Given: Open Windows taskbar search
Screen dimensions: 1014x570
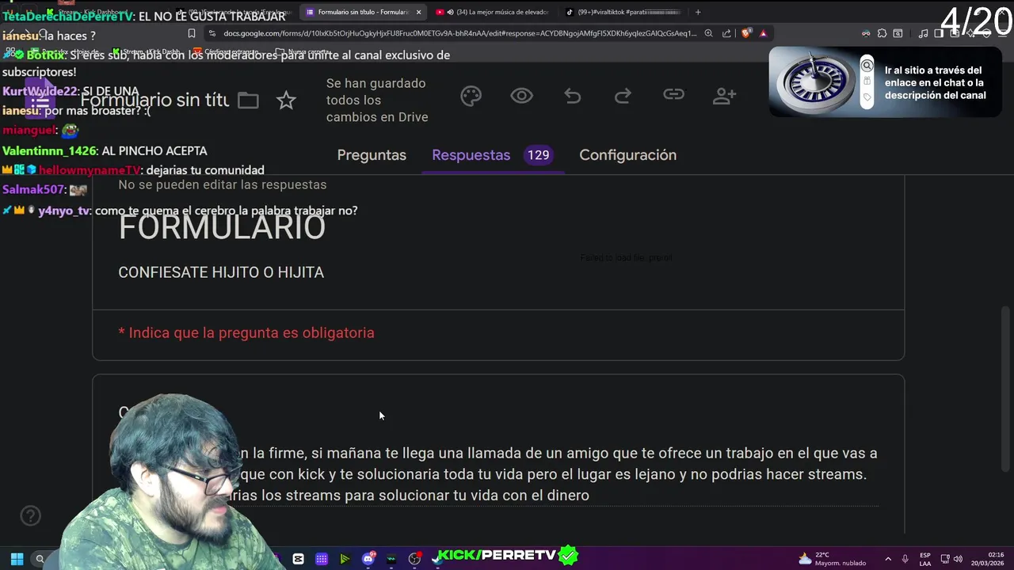Looking at the screenshot, I should click(40, 559).
